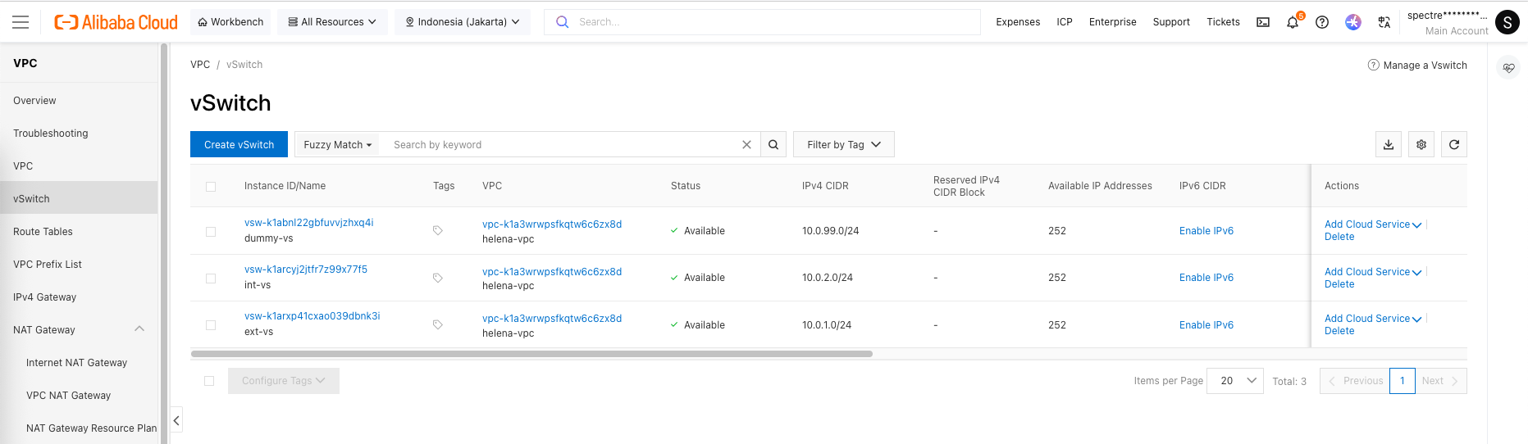
Task: Open the Fuzzy Match dropdown
Action: pyautogui.click(x=337, y=144)
